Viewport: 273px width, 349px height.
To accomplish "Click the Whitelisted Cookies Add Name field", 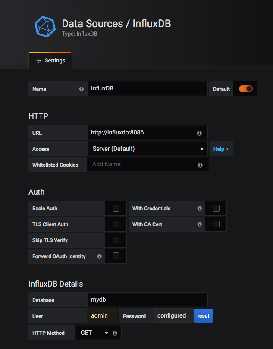I will (148, 165).
